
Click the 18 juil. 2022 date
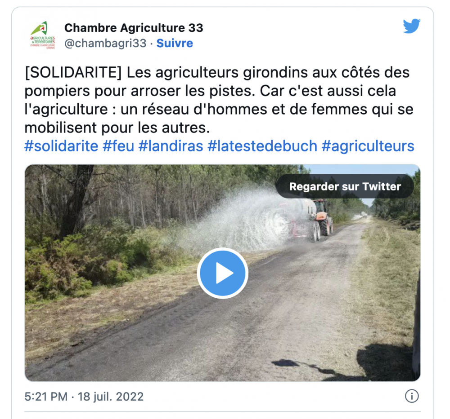pos(111,397)
